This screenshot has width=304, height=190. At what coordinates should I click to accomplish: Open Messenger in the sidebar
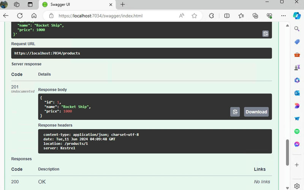coord(297,144)
